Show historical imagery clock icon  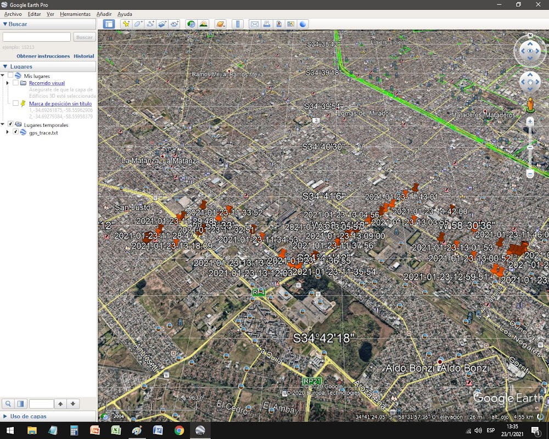191,24
